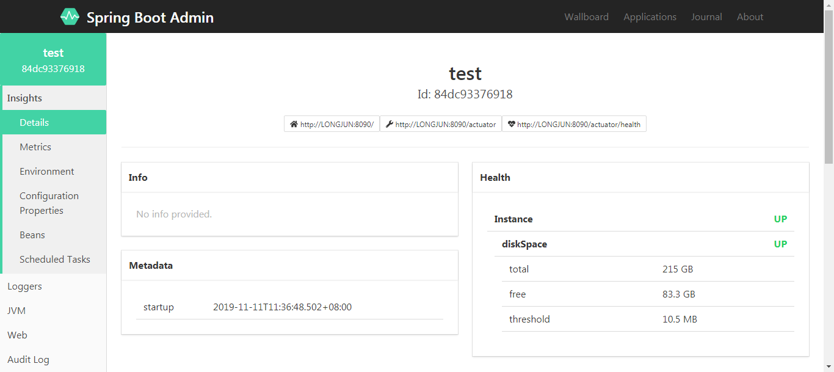Click the UP status for diskSpace
Viewport: 834px width, 372px height.
(780, 244)
